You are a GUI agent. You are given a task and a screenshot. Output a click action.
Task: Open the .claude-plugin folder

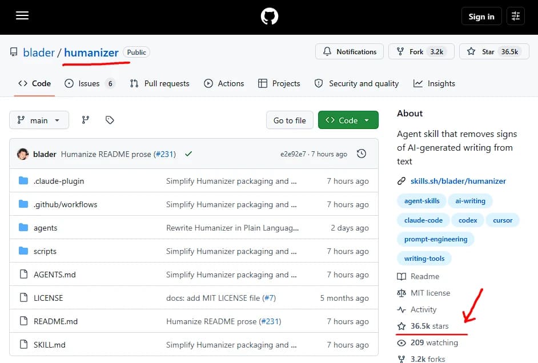pos(59,181)
